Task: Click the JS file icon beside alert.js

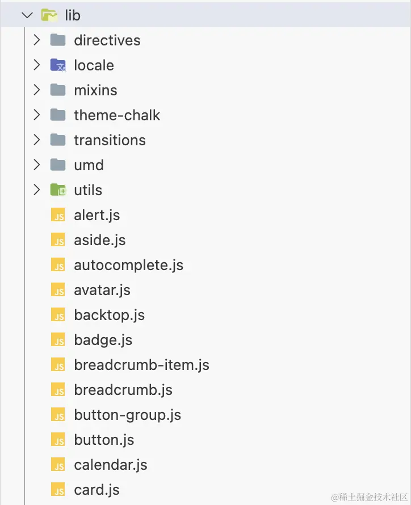Action: [x=58, y=216]
